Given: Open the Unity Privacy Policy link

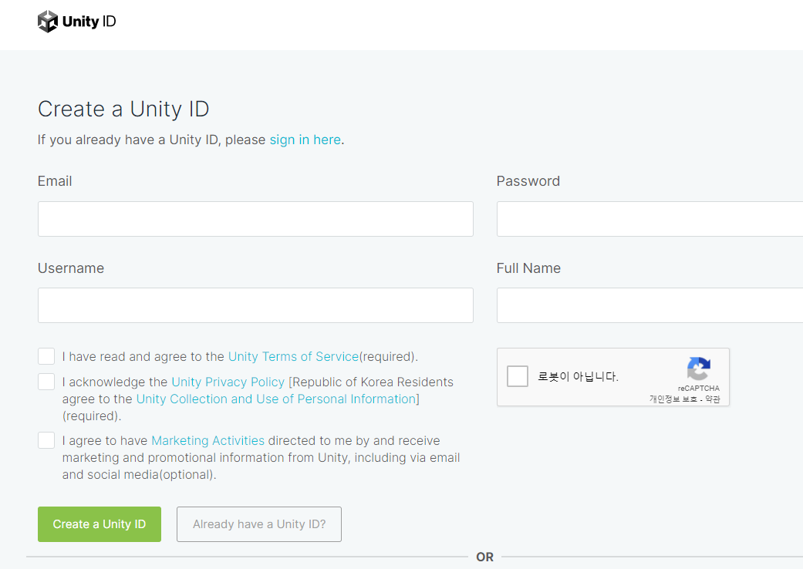Looking at the screenshot, I should click(x=228, y=382).
